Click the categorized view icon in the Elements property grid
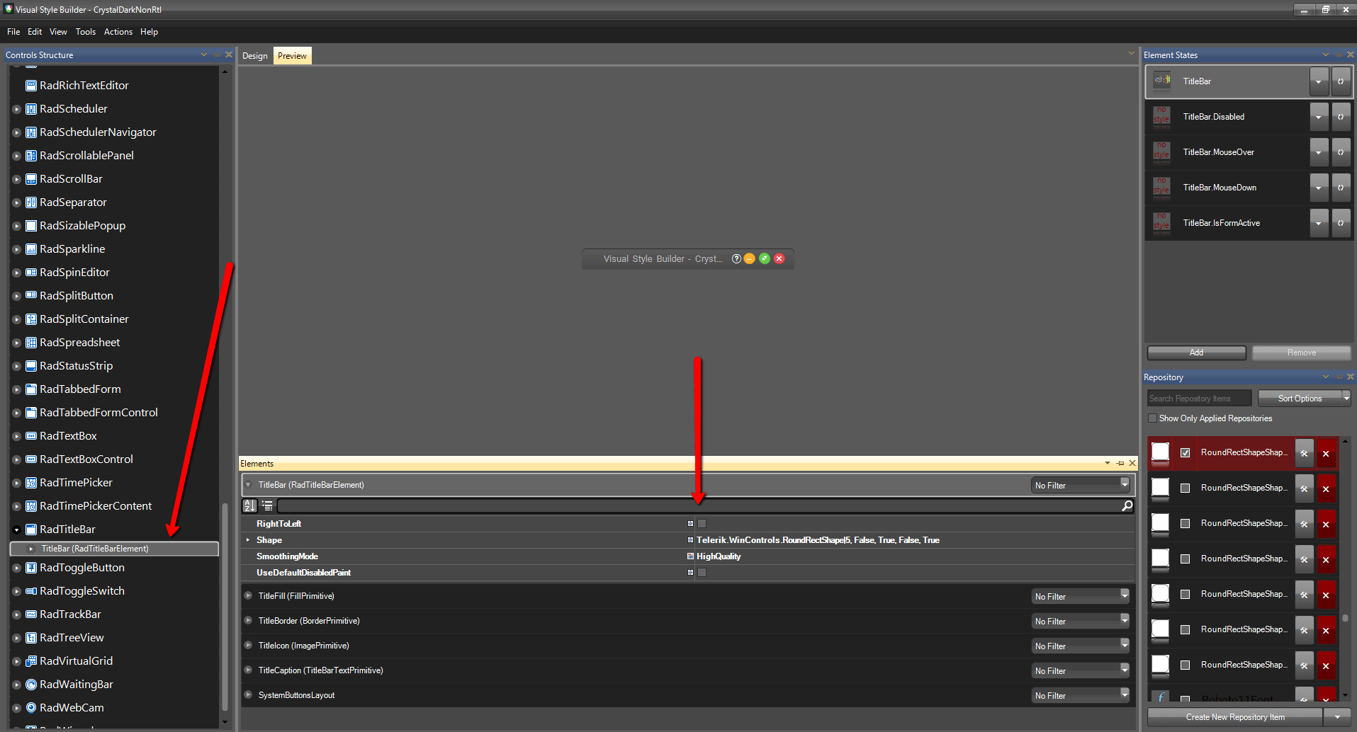 [x=267, y=505]
